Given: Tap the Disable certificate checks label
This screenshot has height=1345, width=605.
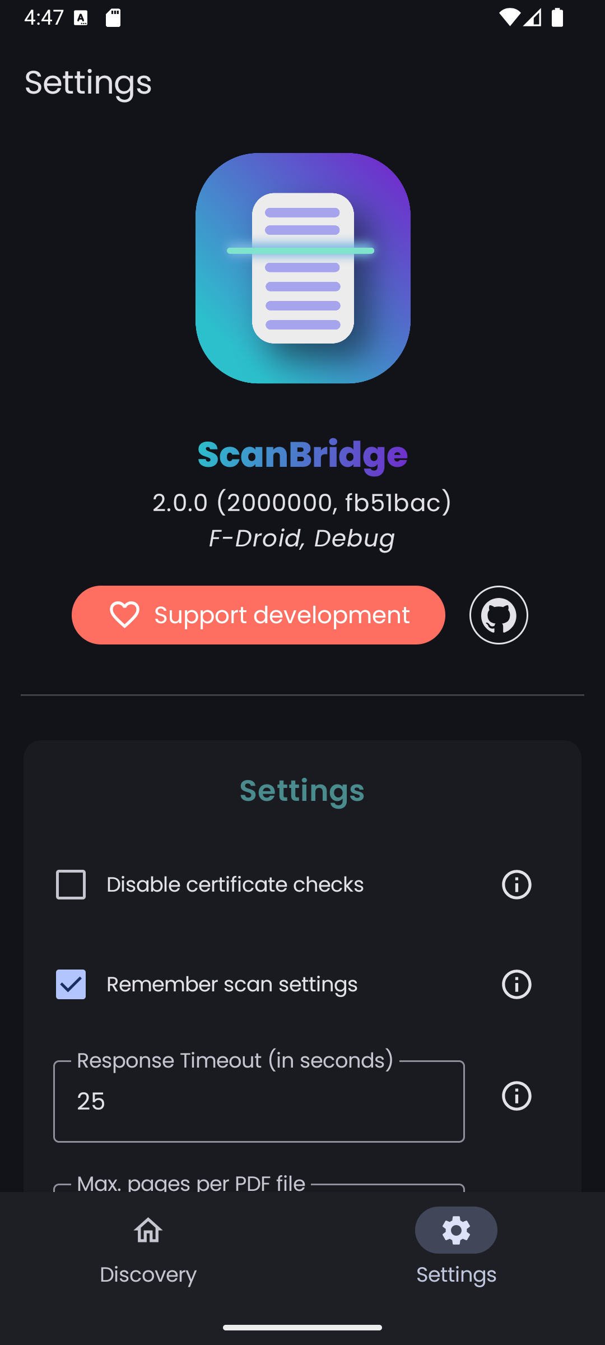Looking at the screenshot, I should pos(235,884).
